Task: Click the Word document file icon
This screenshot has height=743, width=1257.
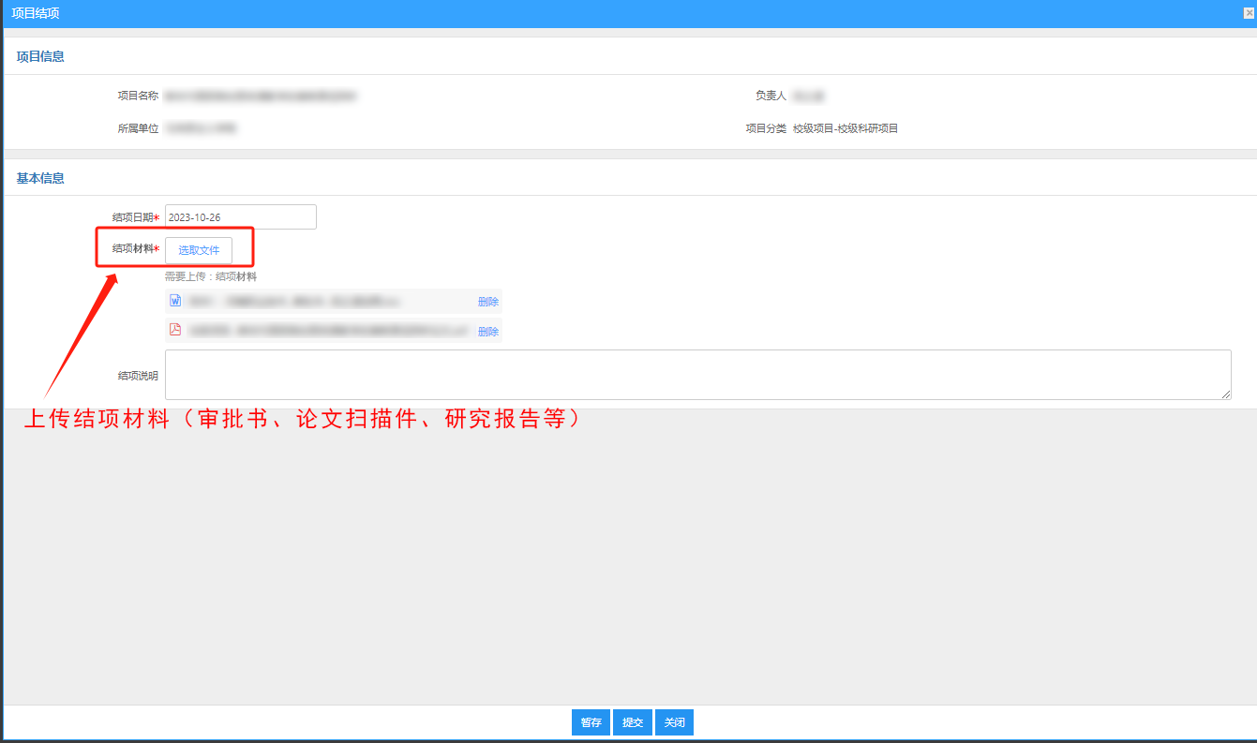Action: click(174, 301)
